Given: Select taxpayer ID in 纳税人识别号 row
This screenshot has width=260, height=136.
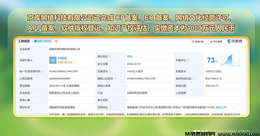Looking at the screenshot, I should (x=141, y=79).
